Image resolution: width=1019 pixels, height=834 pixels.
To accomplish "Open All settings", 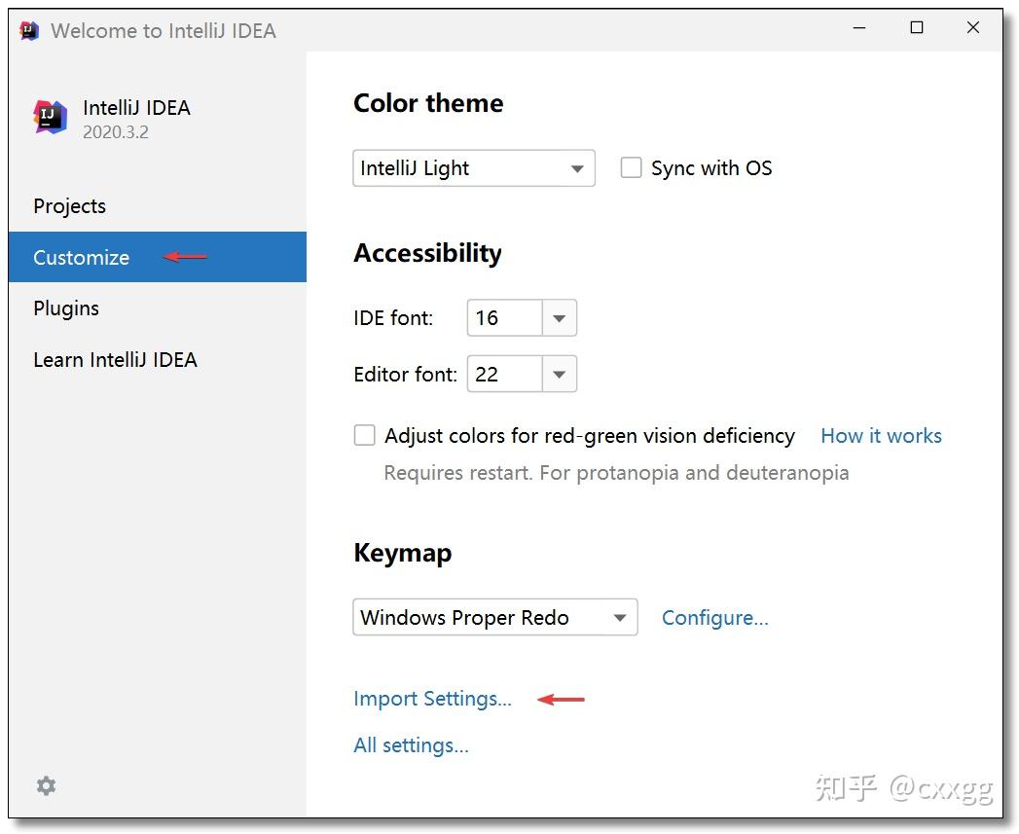I will click(x=411, y=745).
